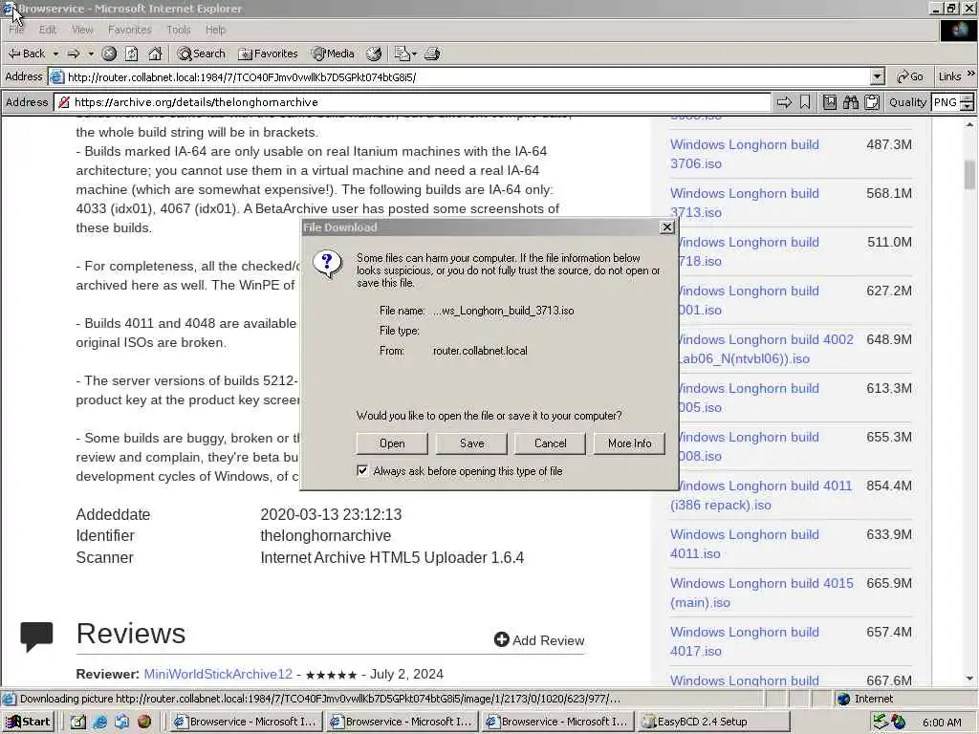Click the Outlook Express quick launch icon

click(x=121, y=722)
